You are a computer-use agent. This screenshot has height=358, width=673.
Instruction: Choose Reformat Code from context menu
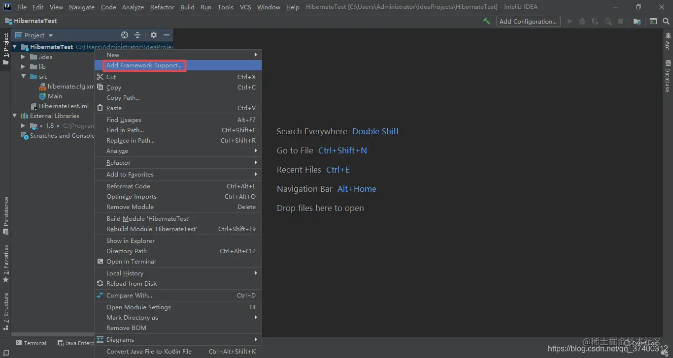click(x=178, y=186)
